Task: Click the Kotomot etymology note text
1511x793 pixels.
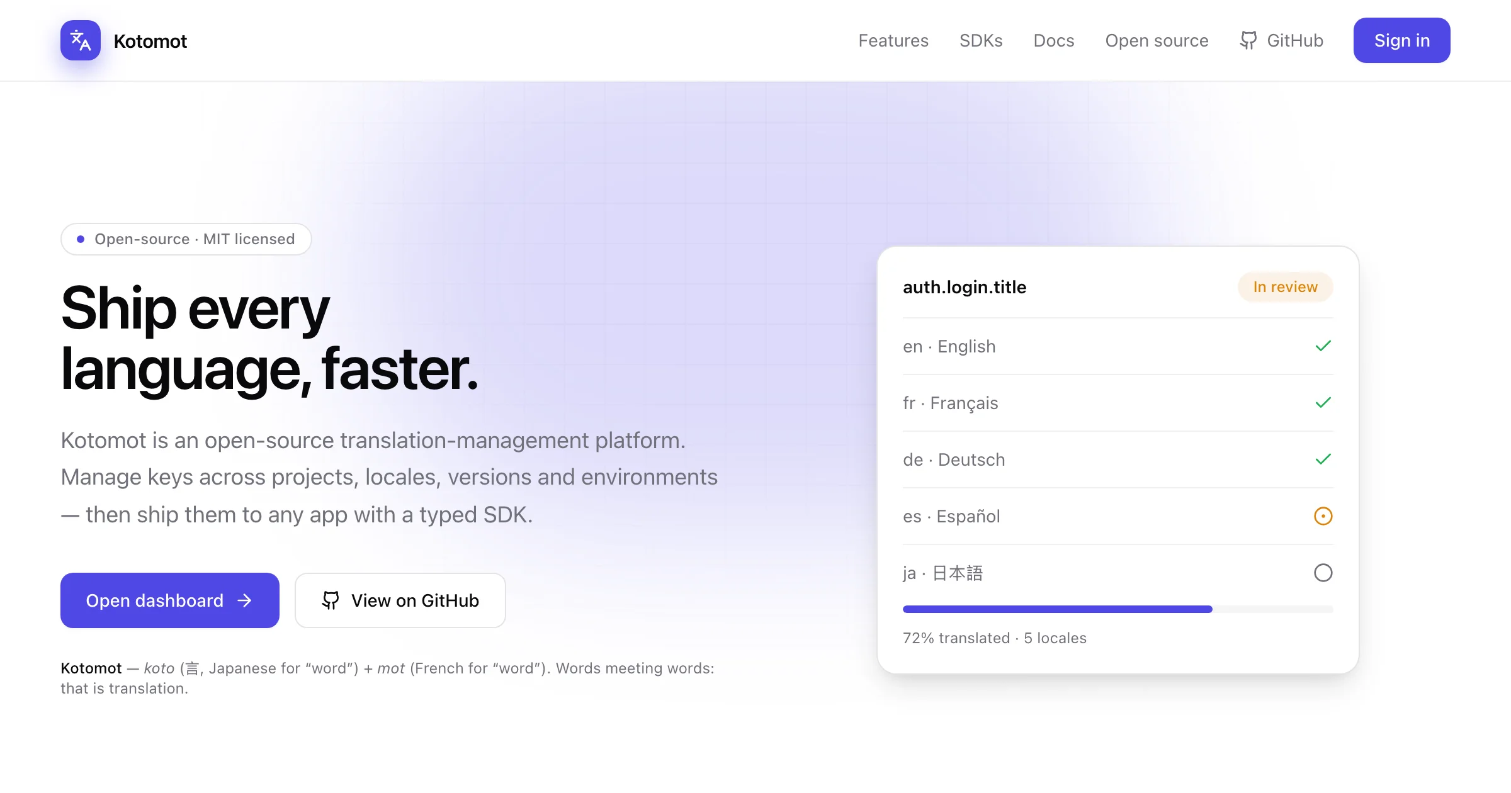Action: pyautogui.click(x=388, y=678)
